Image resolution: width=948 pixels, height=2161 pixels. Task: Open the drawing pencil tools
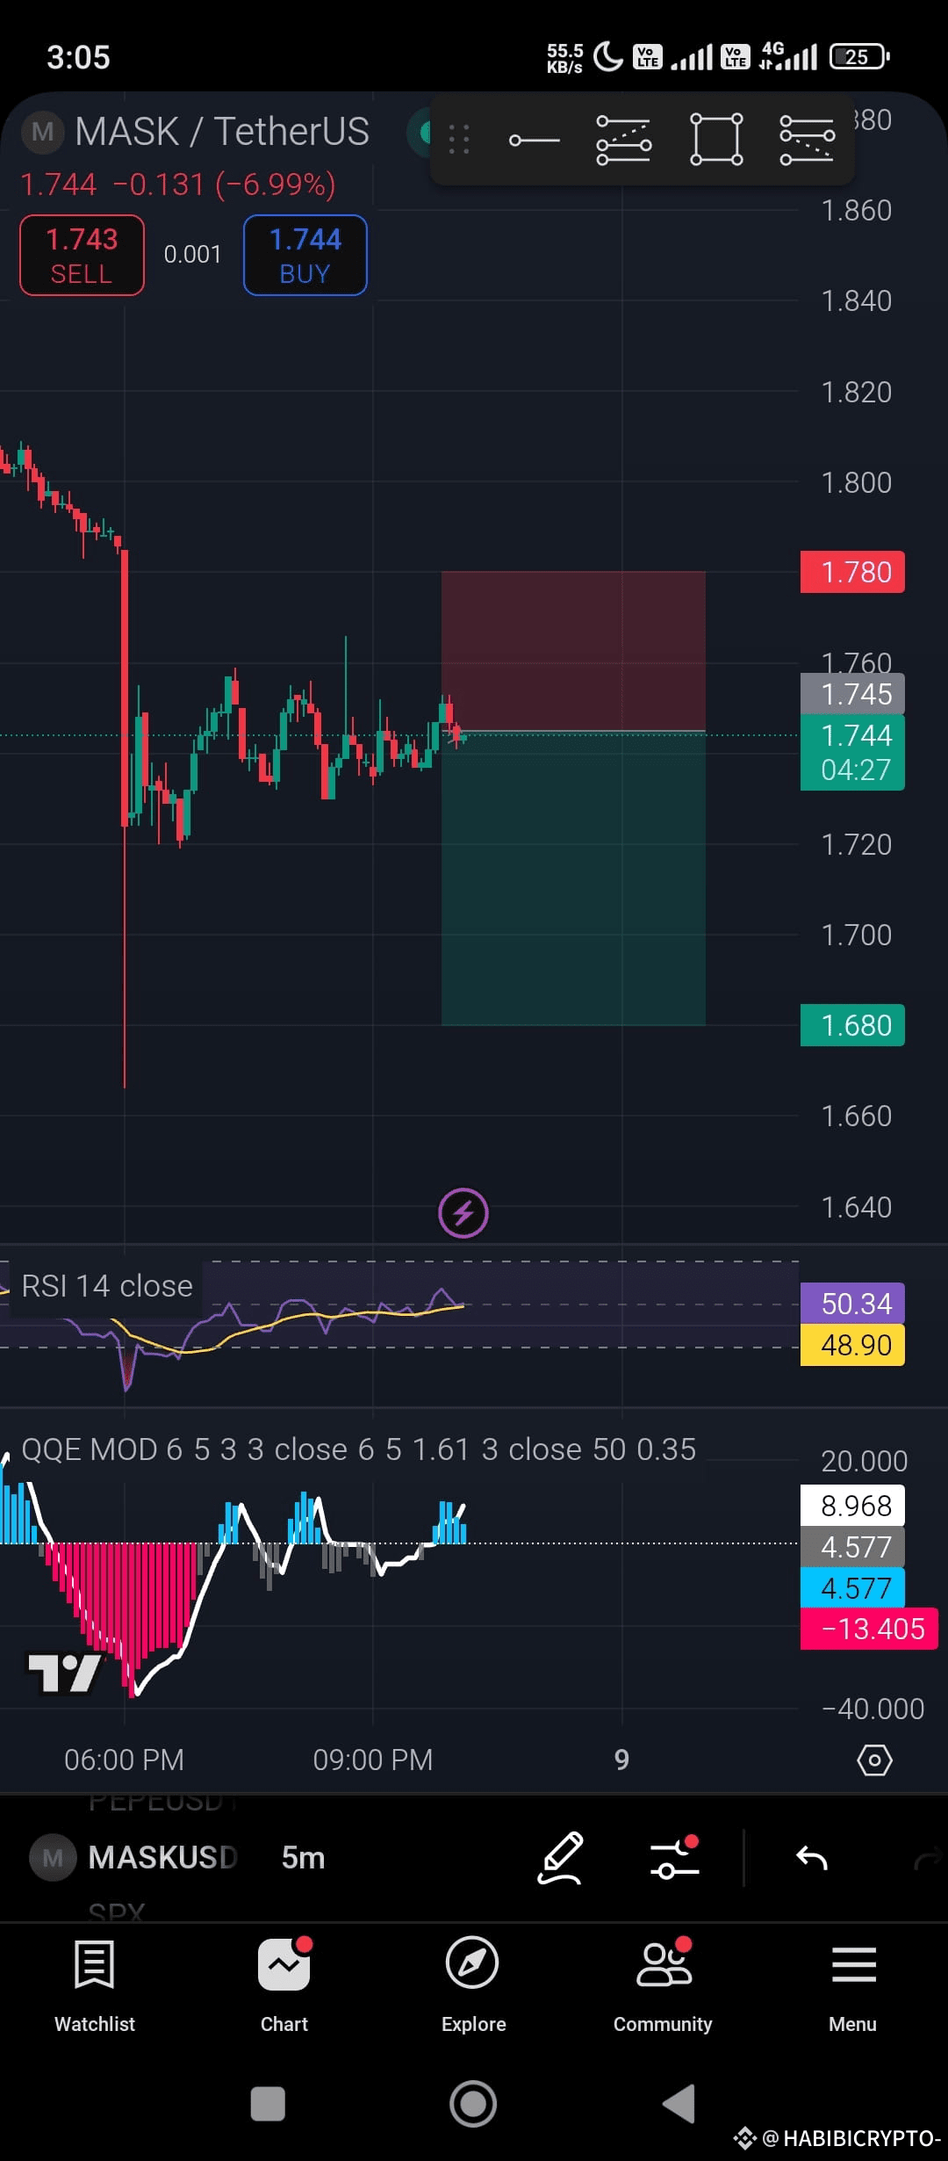[560, 1858]
